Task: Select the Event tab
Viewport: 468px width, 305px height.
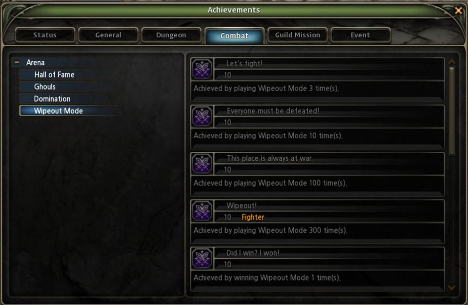Action: [360, 35]
